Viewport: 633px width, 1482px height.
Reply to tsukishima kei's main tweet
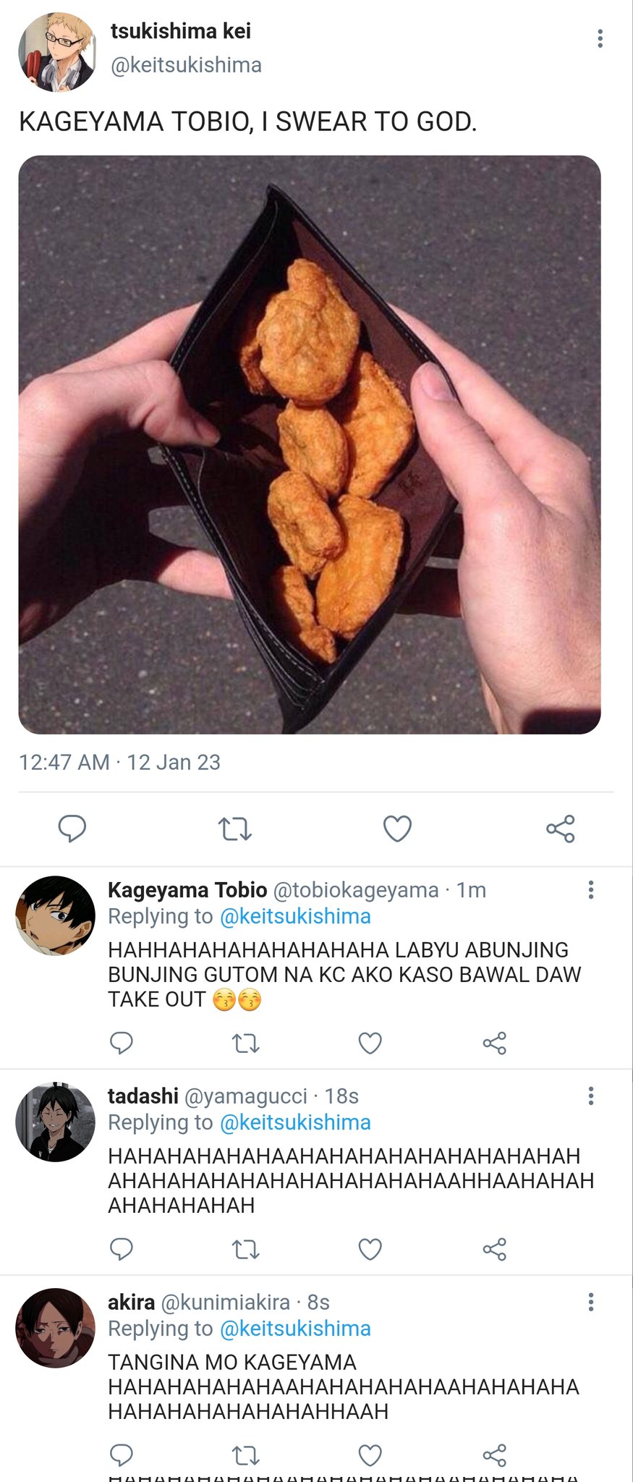[72, 829]
